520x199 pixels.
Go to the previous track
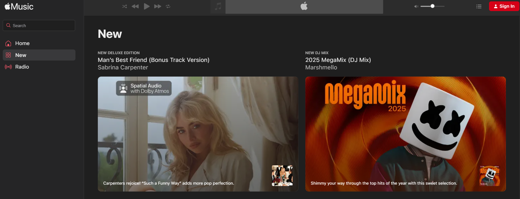135,6
